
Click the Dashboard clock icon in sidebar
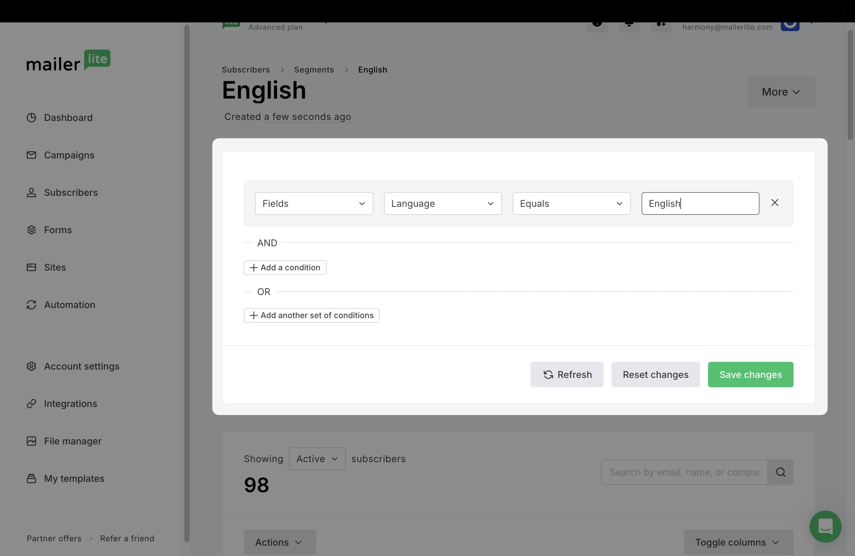[x=31, y=118]
